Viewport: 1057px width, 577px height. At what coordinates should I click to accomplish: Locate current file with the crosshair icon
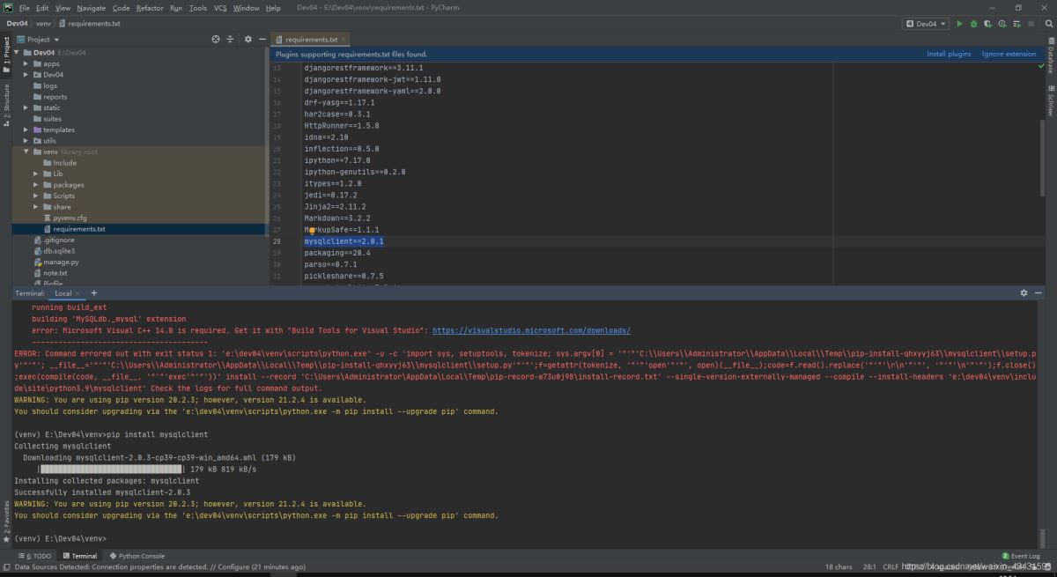pyautogui.click(x=216, y=40)
